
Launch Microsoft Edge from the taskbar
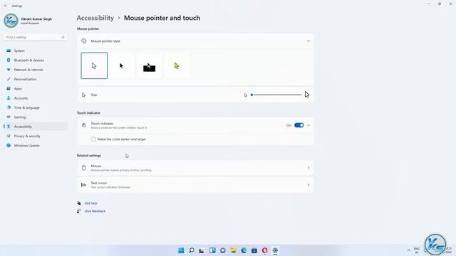tap(244, 250)
